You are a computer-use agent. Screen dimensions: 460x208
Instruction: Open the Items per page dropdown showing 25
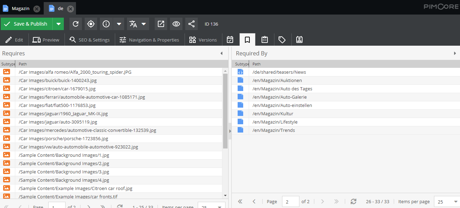click(x=447, y=201)
